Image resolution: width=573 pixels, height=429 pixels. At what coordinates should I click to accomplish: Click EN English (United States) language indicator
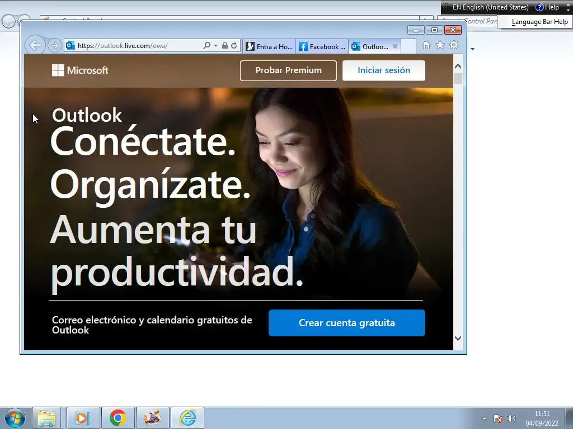point(490,7)
